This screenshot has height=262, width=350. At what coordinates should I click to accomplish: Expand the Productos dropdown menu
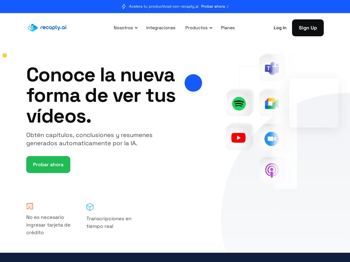[199, 28]
